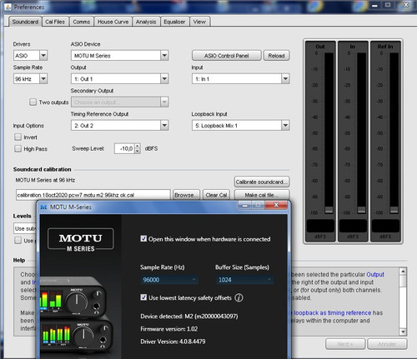This screenshot has height=359, width=417.
Task: Enable the Invert input option
Action: (x=18, y=137)
